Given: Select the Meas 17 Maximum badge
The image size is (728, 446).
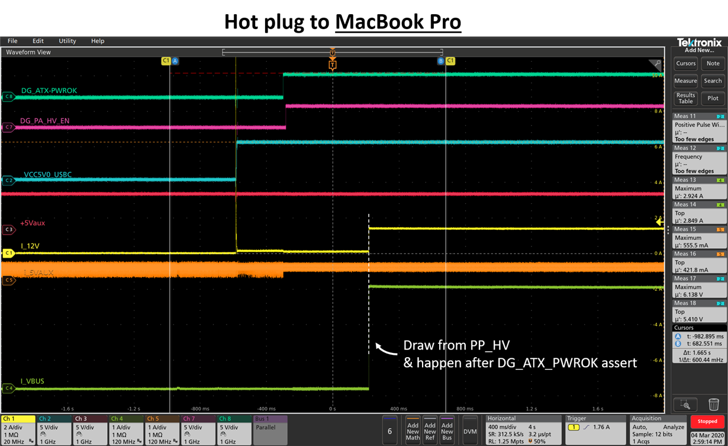Looking at the screenshot, I should click(700, 286).
